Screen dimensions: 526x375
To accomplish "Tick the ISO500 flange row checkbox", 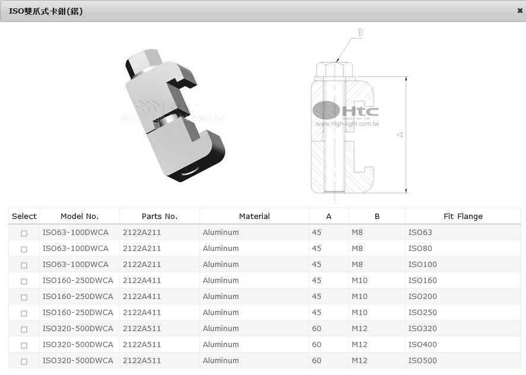I will pyautogui.click(x=24, y=361).
